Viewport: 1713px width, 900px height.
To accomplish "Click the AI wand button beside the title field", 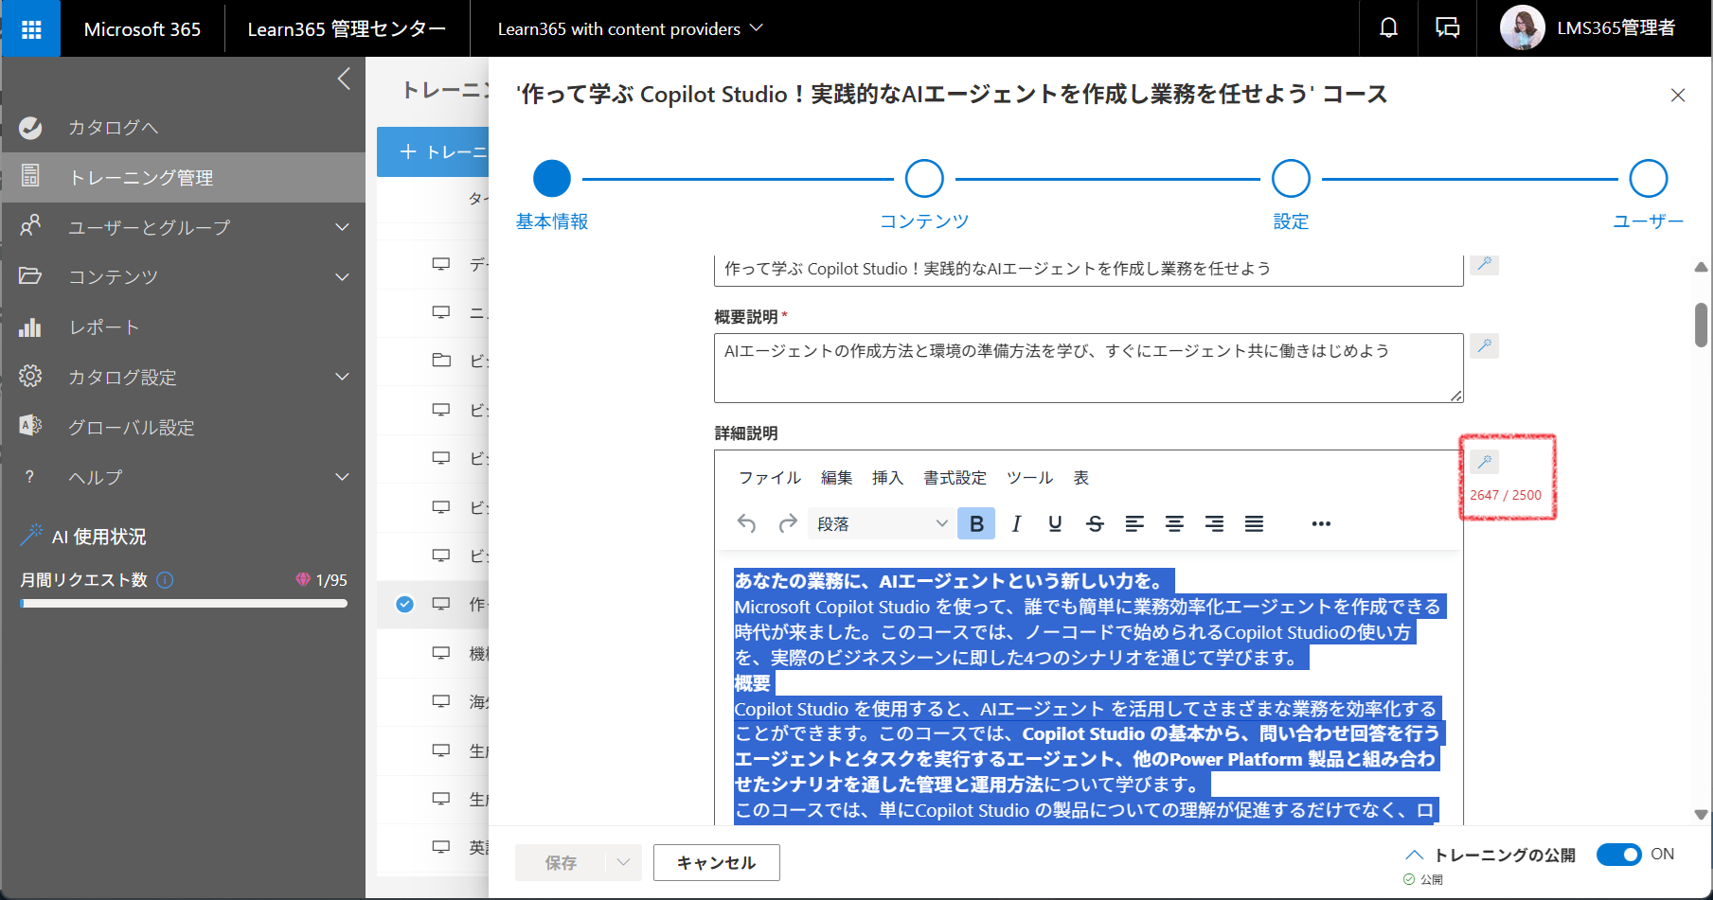I will coord(1484,264).
